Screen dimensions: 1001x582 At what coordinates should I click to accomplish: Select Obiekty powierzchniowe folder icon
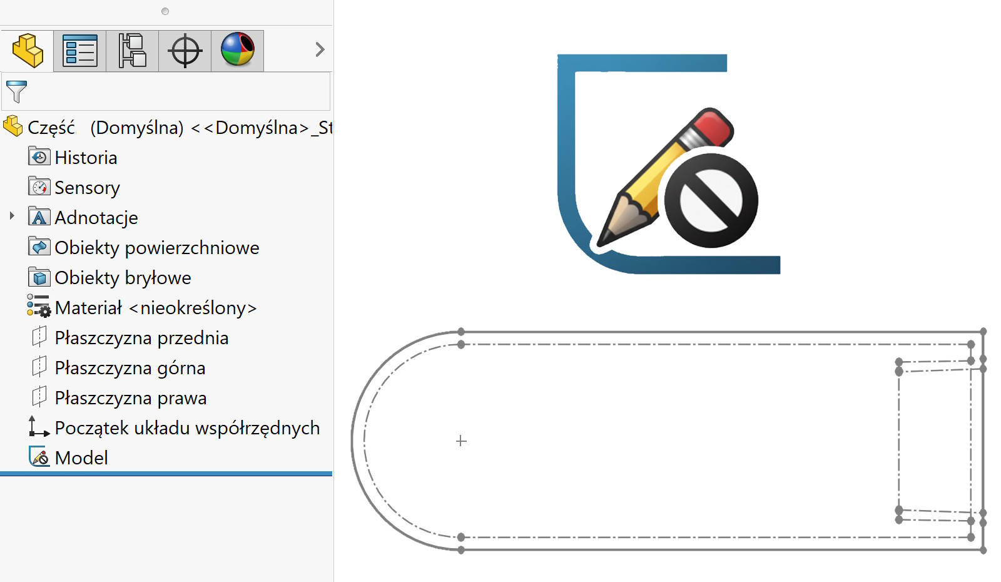(x=39, y=247)
